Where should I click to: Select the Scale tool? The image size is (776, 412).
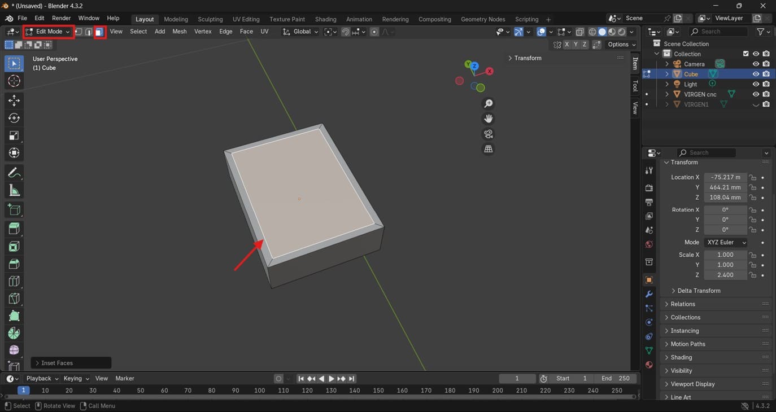pyautogui.click(x=14, y=135)
